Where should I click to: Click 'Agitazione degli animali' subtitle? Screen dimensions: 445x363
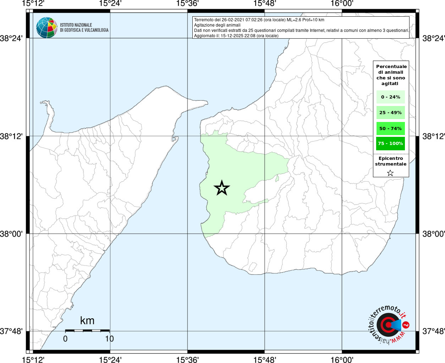tap(217, 25)
